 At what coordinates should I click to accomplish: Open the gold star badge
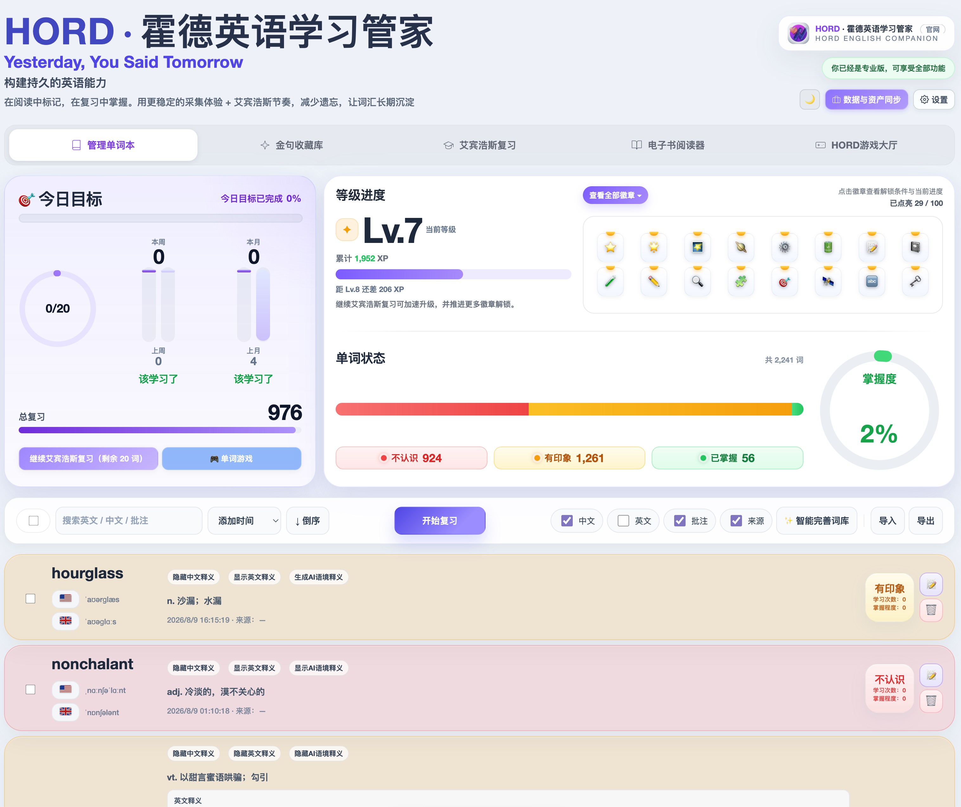pos(610,247)
